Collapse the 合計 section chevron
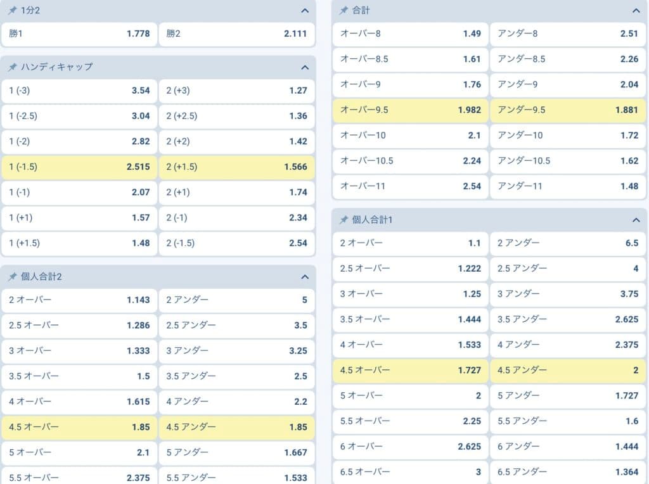The height and width of the screenshot is (484, 649). click(636, 11)
